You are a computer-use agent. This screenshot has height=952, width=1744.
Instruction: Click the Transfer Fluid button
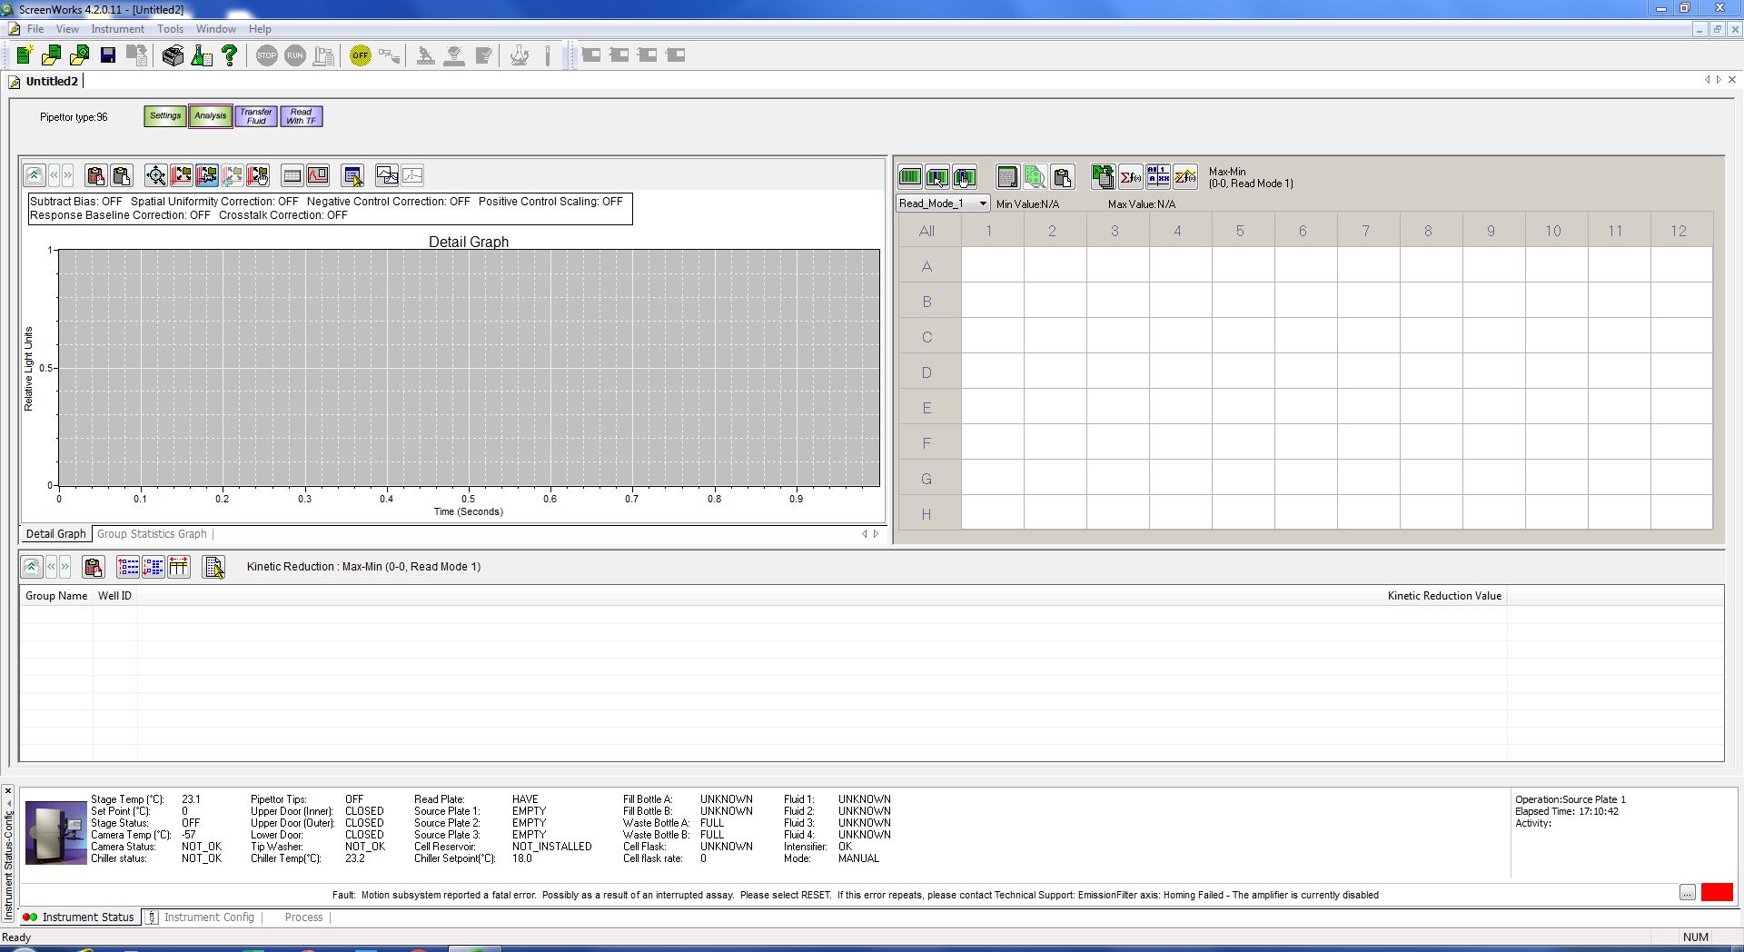(x=256, y=116)
